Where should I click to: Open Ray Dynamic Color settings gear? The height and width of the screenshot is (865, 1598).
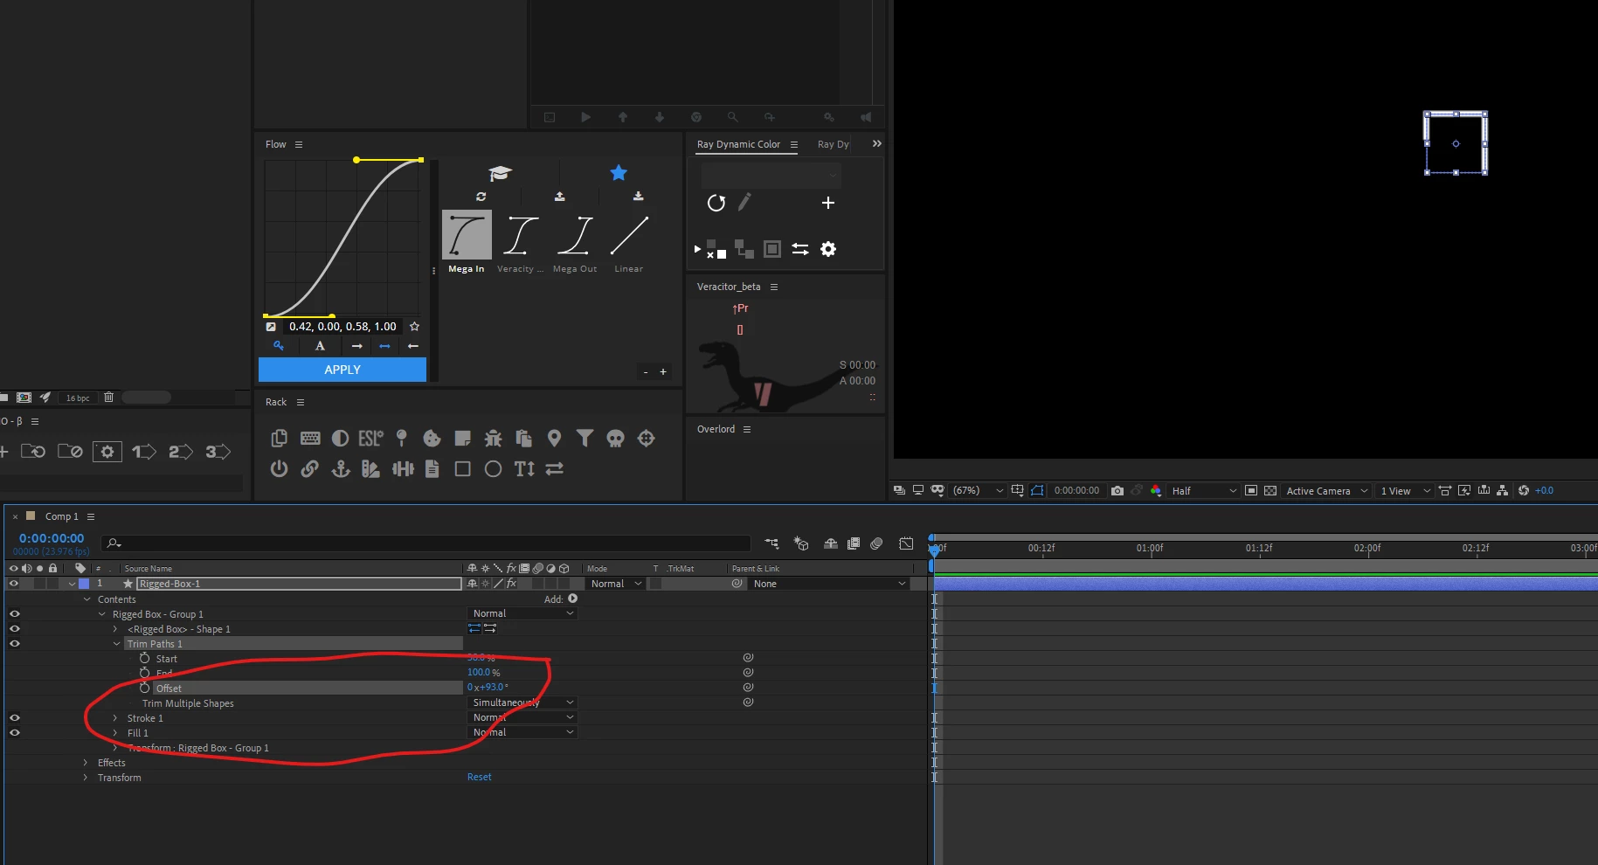tap(828, 249)
